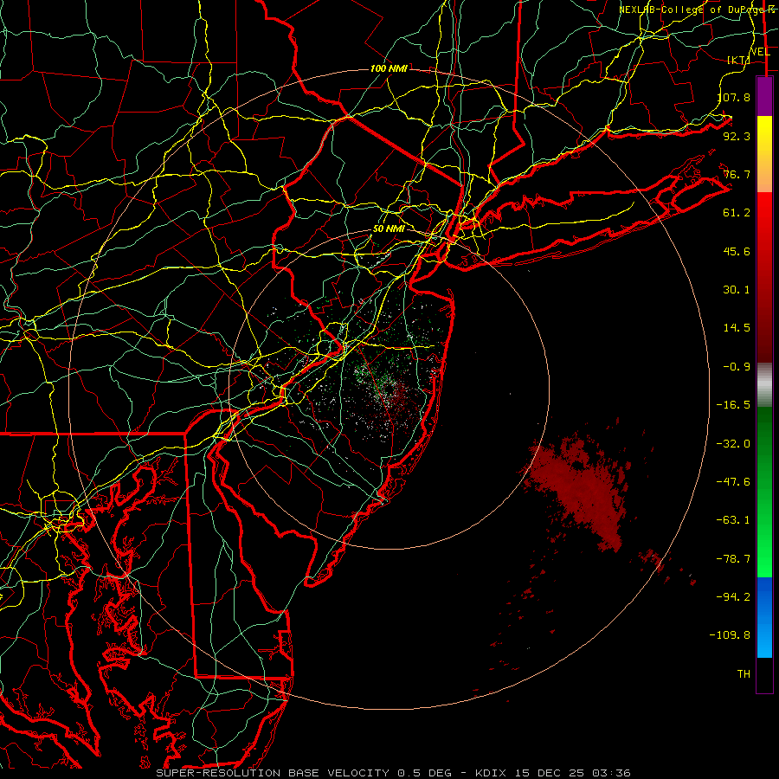Click the '-47.6' scale value
The width and height of the screenshot is (779, 779).
[733, 482]
